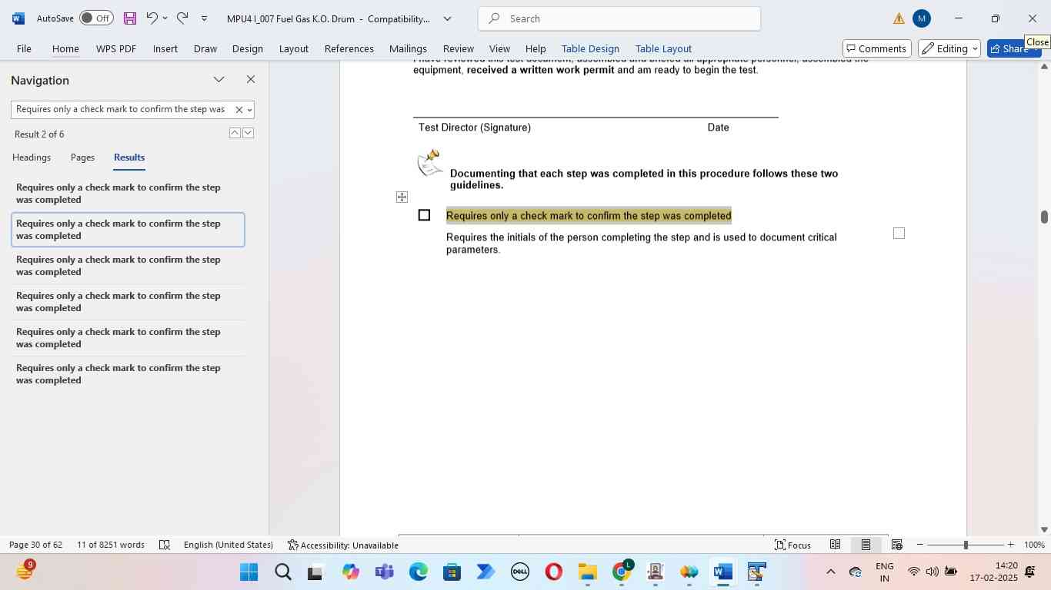Click zoom out minus button
Viewport: 1051px width, 590px height.
tap(919, 545)
